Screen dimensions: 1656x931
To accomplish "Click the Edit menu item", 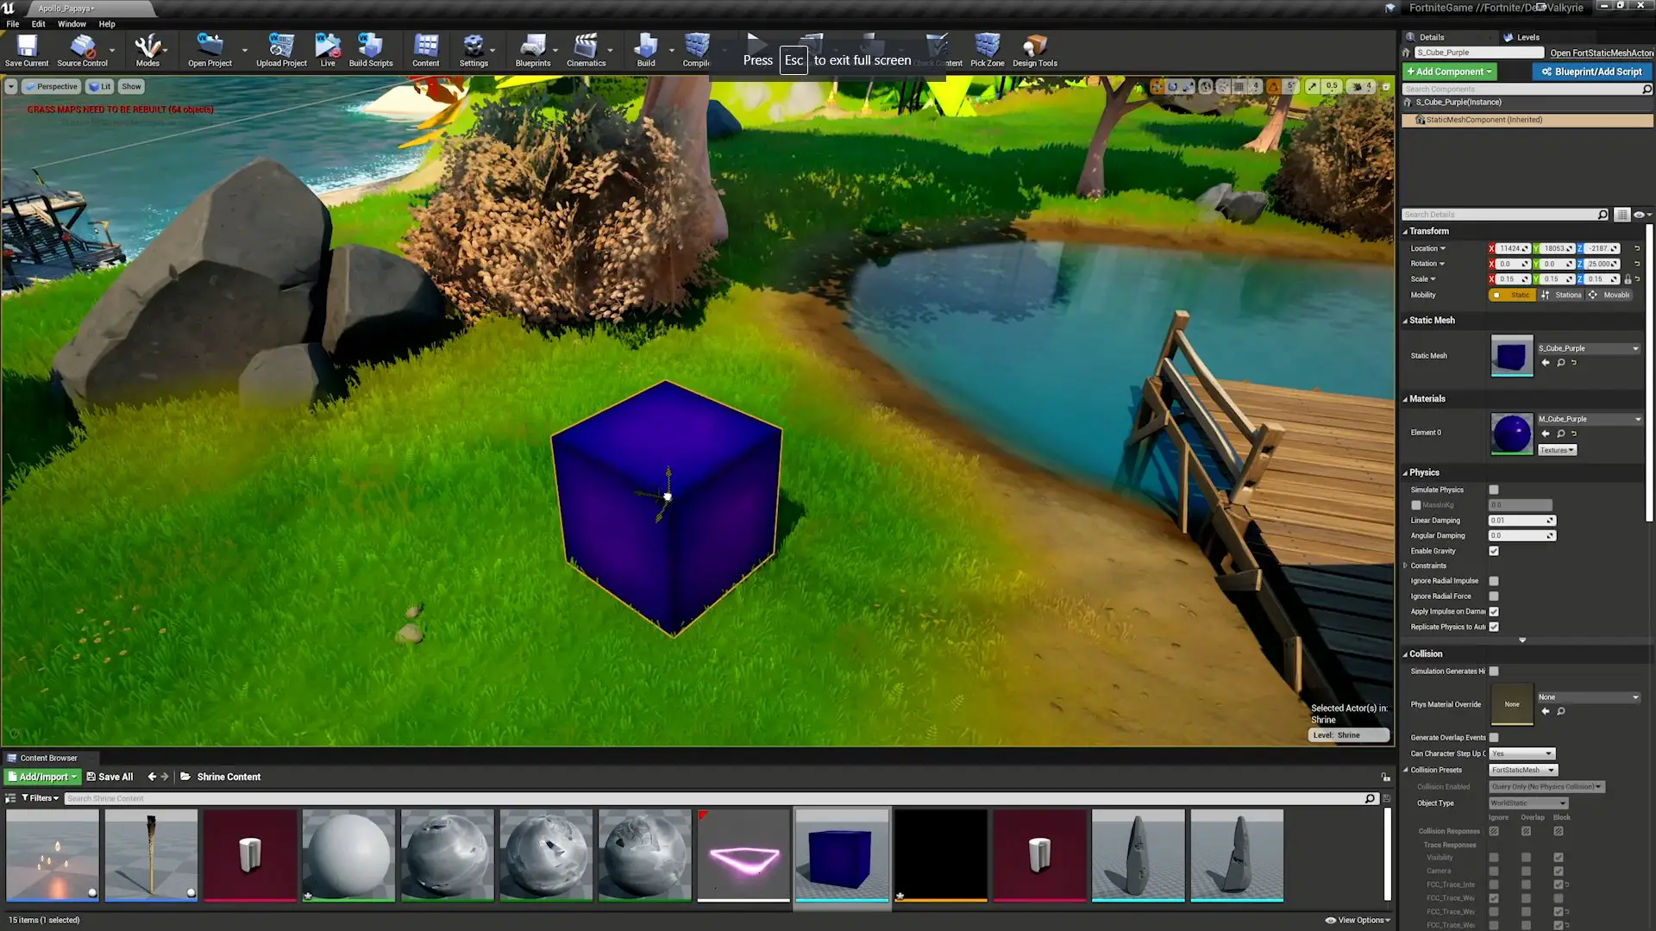I will coord(39,24).
